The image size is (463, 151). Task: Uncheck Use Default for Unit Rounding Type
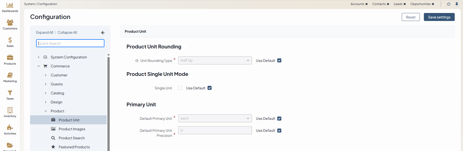[x=279, y=61]
